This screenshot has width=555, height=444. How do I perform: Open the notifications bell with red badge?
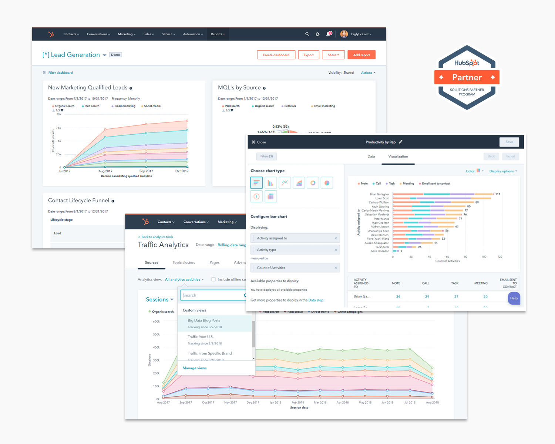tap(329, 34)
